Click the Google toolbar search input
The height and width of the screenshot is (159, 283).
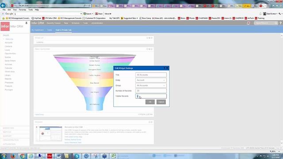(x=47, y=14)
